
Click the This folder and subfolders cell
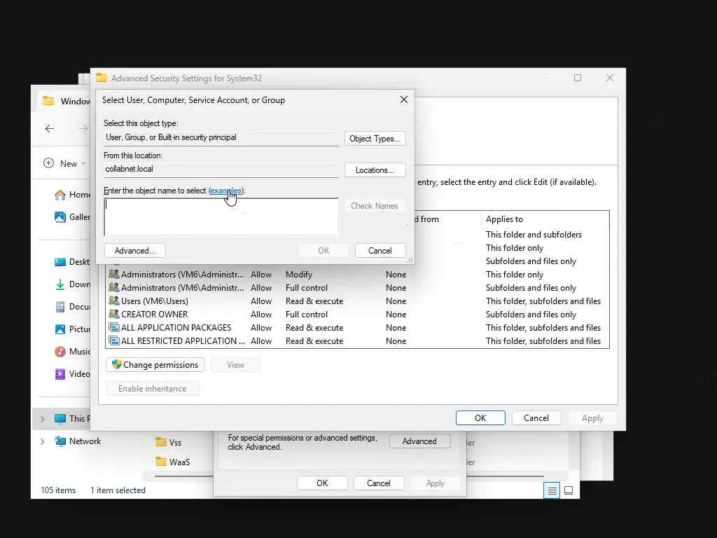coord(534,235)
